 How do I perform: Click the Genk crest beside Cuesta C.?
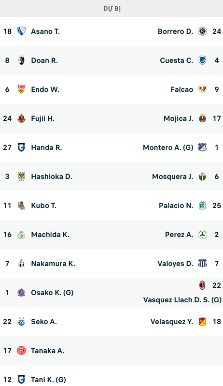pos(202,60)
